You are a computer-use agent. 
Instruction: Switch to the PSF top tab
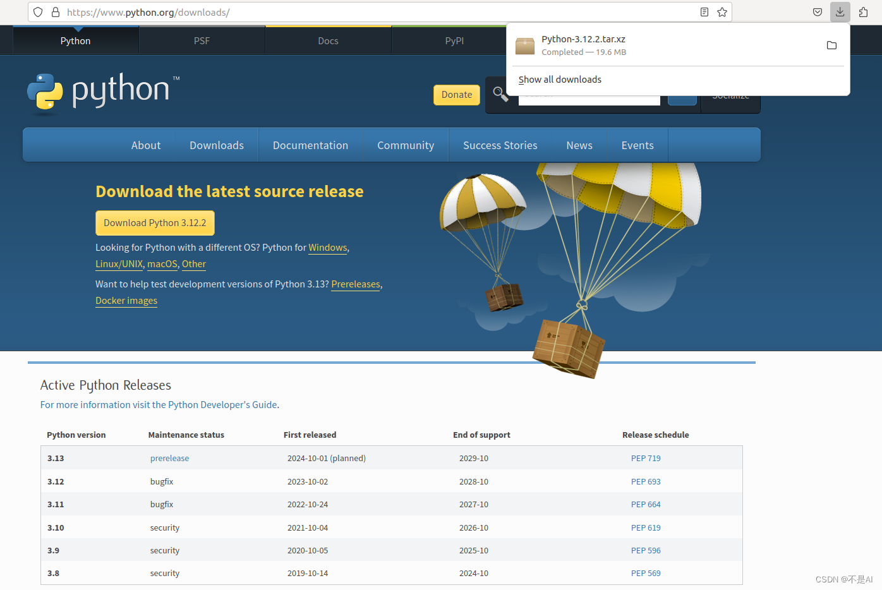point(202,41)
